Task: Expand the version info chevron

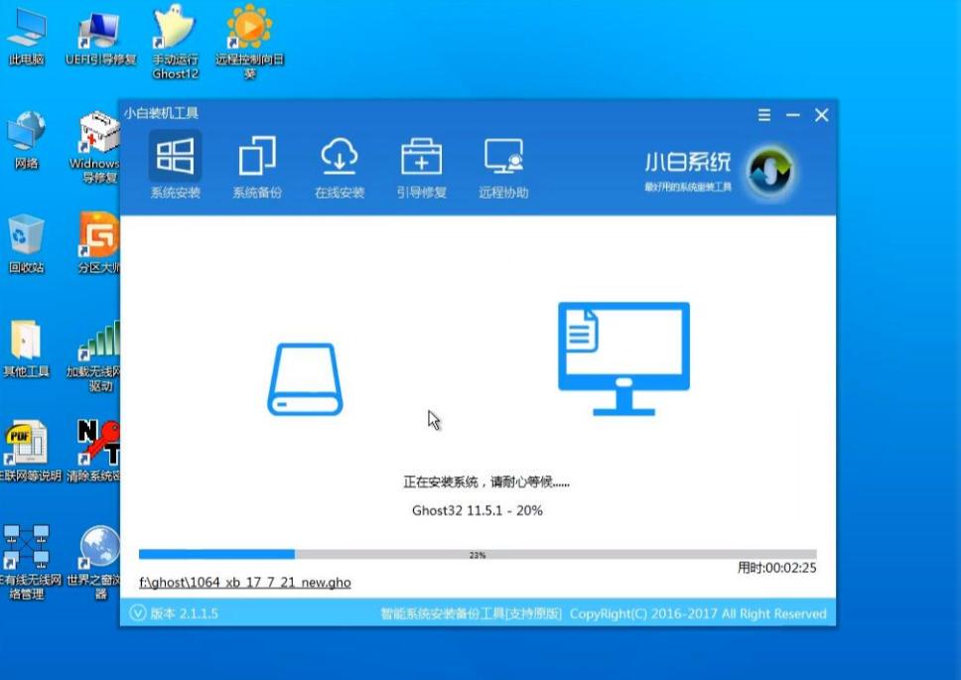Action: [x=136, y=612]
